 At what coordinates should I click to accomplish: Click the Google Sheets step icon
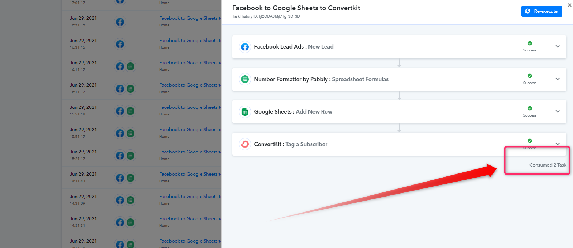click(245, 112)
